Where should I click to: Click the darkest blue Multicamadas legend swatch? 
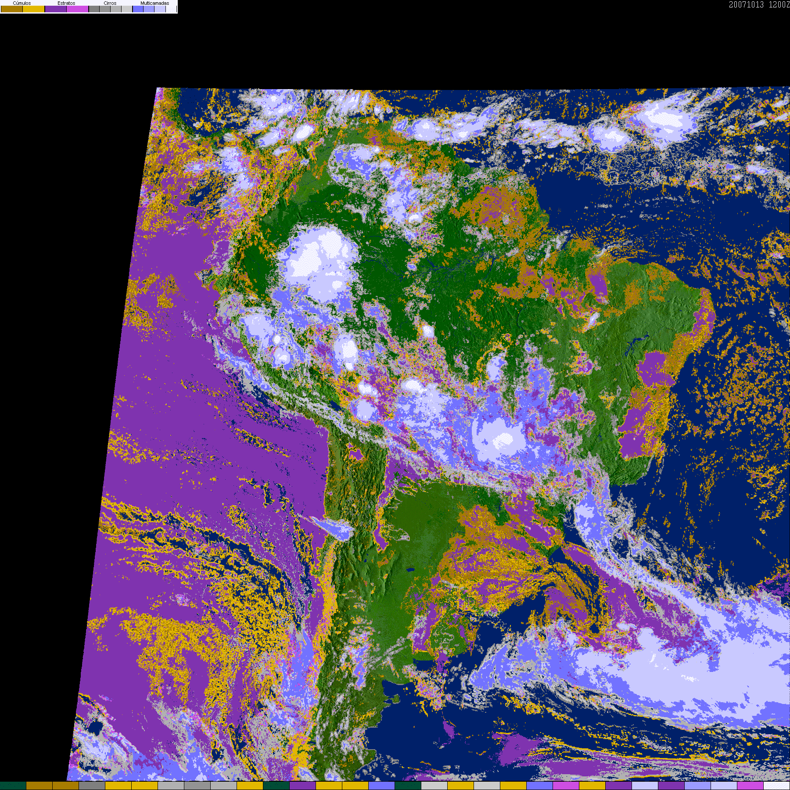click(x=138, y=9)
